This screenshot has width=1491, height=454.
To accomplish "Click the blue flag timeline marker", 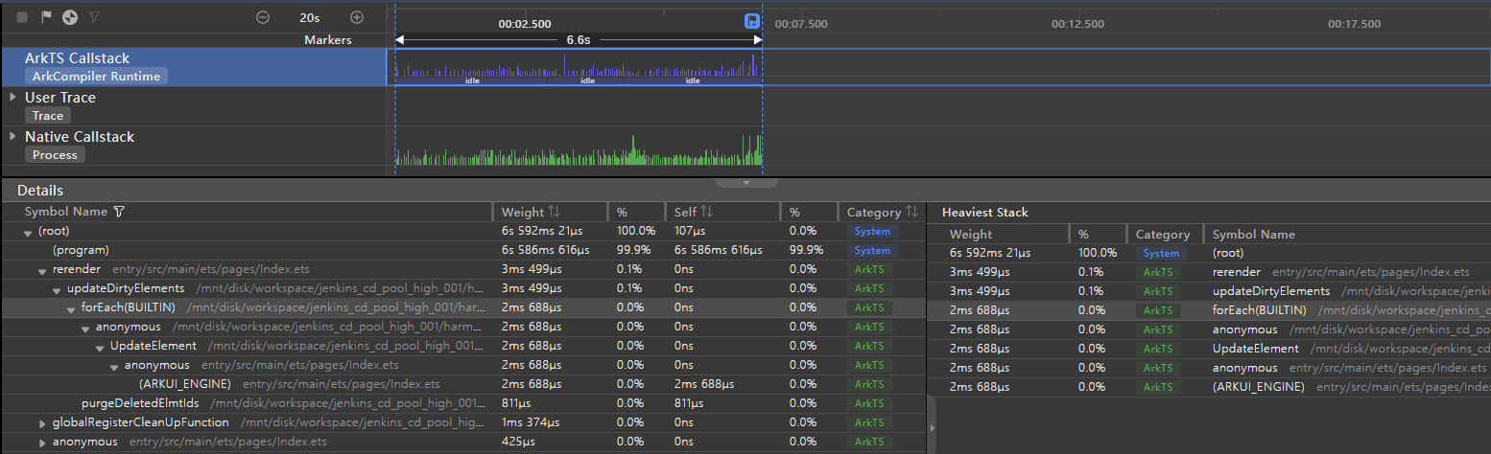I will [x=753, y=21].
